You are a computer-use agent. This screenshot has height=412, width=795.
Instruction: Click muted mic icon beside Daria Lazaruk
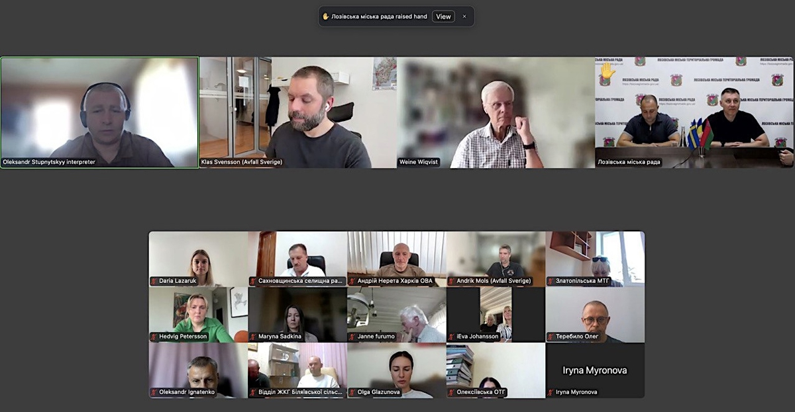(x=154, y=281)
